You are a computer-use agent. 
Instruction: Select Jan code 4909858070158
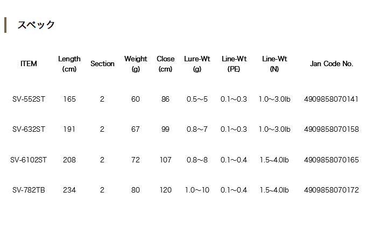[x=331, y=129]
